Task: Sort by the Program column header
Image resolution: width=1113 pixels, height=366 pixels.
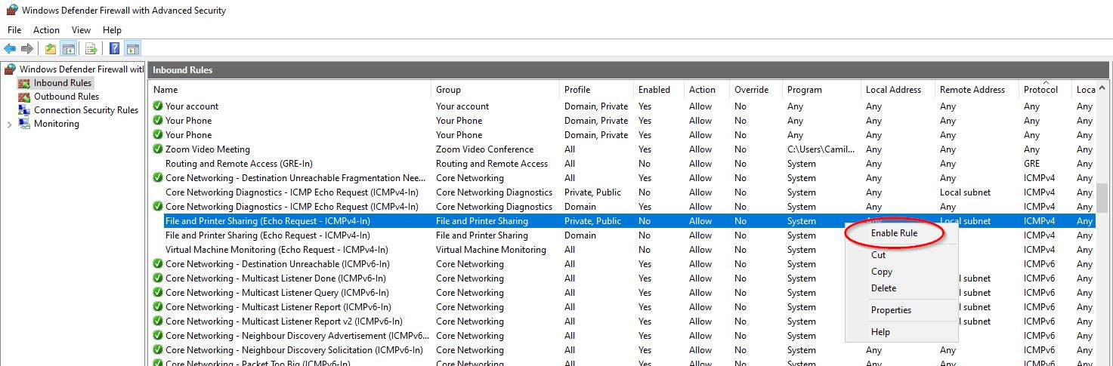Action: pyautogui.click(x=821, y=90)
